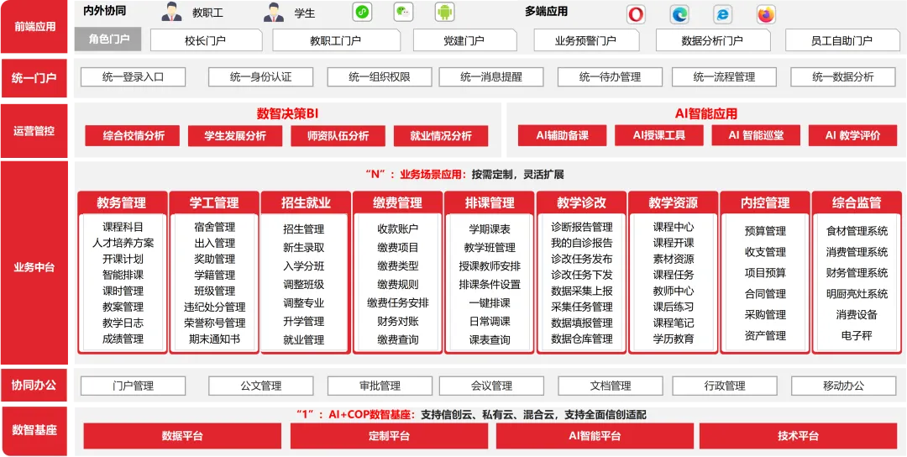
Task: Click the 统一消息提醒 box
Action: 491,77
